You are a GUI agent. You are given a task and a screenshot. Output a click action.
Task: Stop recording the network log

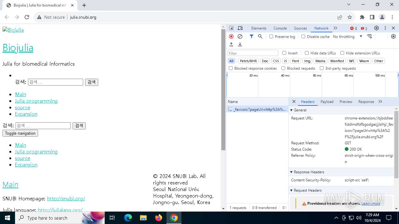pos(231,36)
